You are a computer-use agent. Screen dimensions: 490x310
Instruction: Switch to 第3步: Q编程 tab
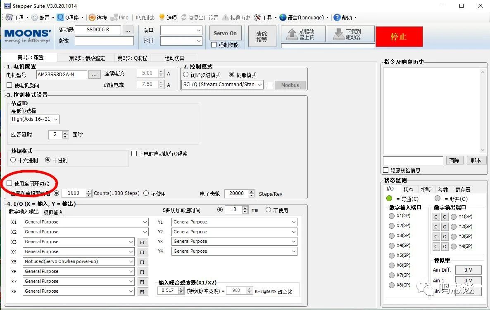tap(132, 58)
